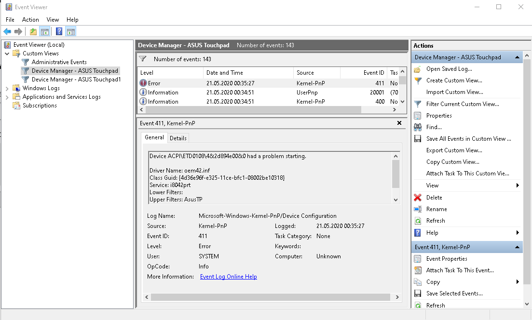Expand the Copy submenu arrow

[x=518, y=282]
